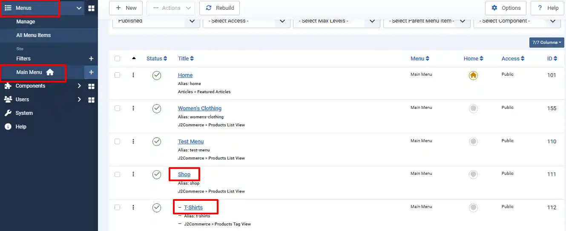Open the Actions dropdown in toolbar
Viewport: 566px width, 231px height.
tap(171, 8)
